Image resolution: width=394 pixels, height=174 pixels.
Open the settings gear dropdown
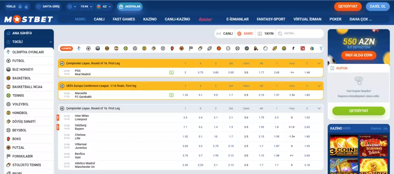coord(72,7)
